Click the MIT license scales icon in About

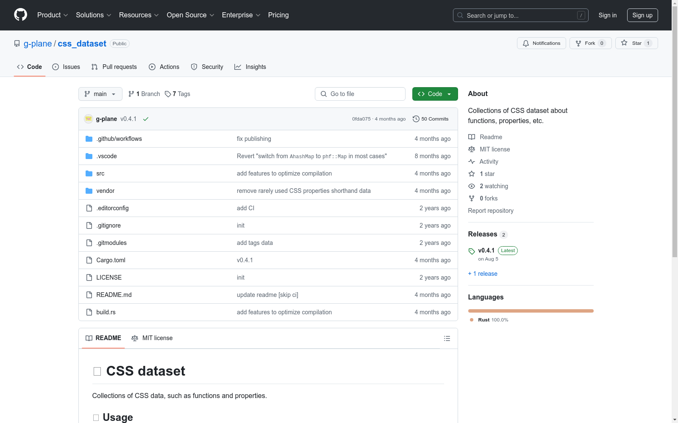(x=472, y=149)
